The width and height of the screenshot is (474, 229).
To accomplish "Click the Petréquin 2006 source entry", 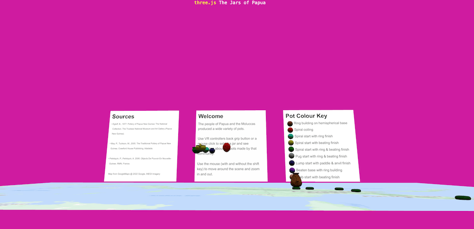I will click(x=139, y=161).
